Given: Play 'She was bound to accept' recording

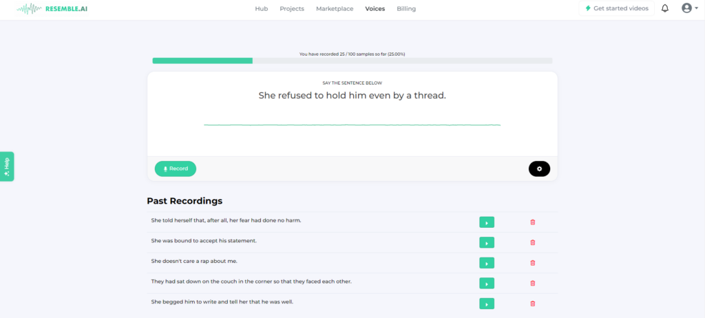Looking at the screenshot, I should point(487,242).
